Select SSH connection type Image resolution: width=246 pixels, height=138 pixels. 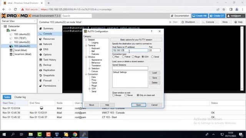(143, 57)
